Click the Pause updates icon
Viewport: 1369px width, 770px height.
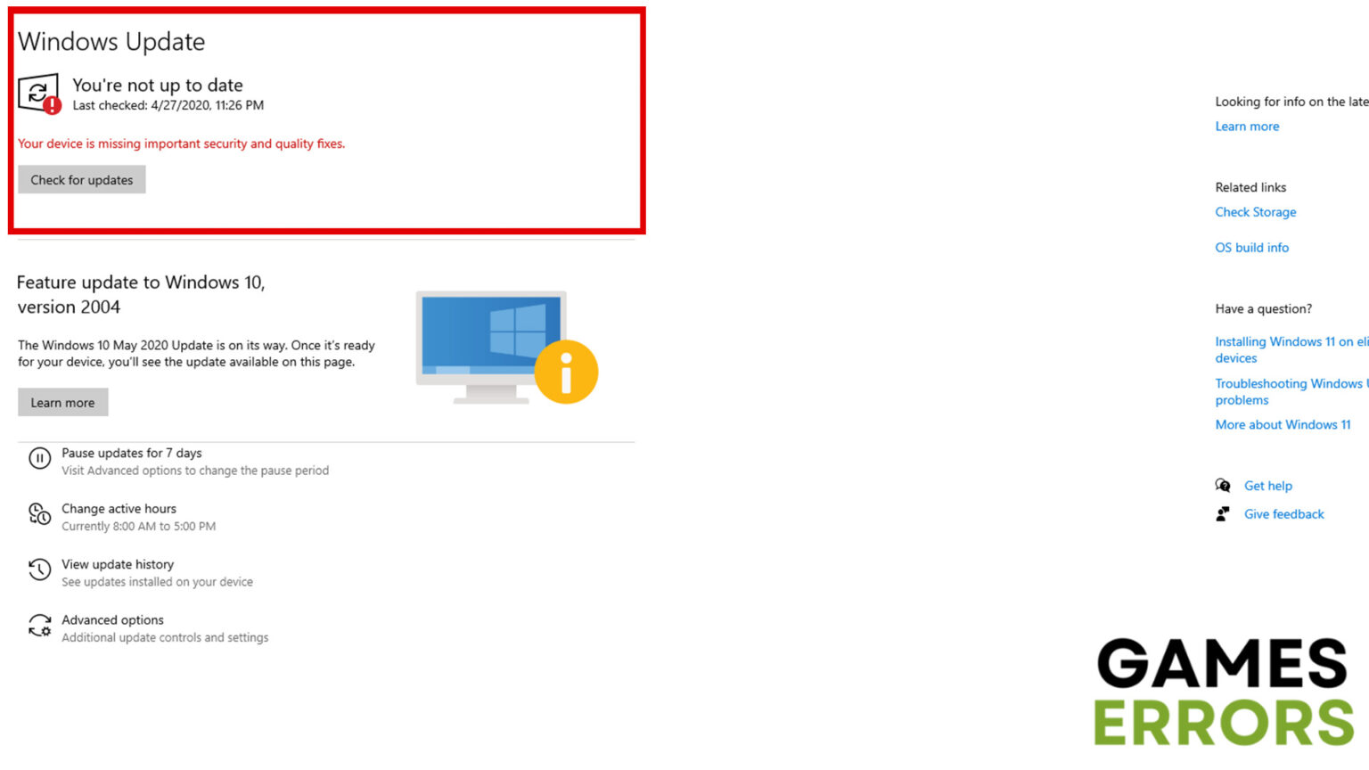pyautogui.click(x=39, y=459)
